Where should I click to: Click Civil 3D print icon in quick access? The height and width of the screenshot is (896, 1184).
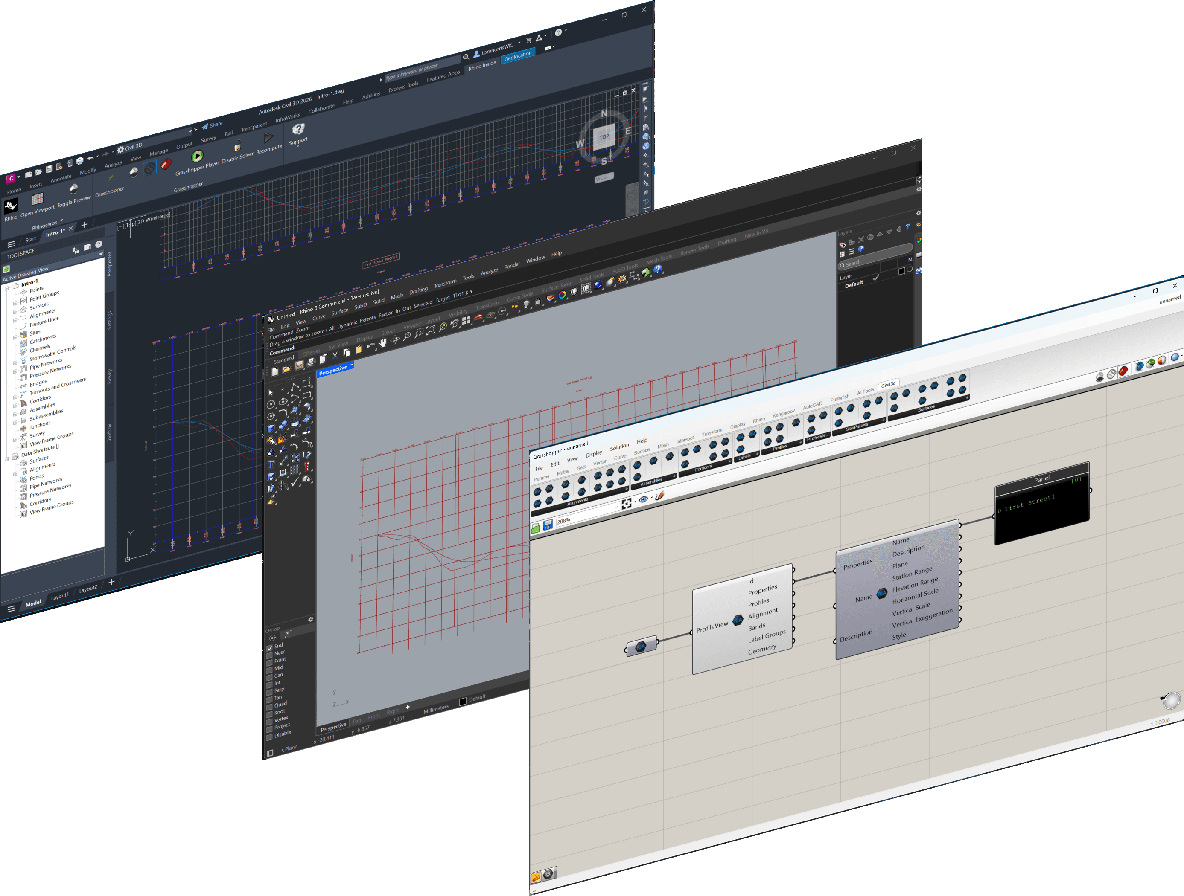(80, 160)
